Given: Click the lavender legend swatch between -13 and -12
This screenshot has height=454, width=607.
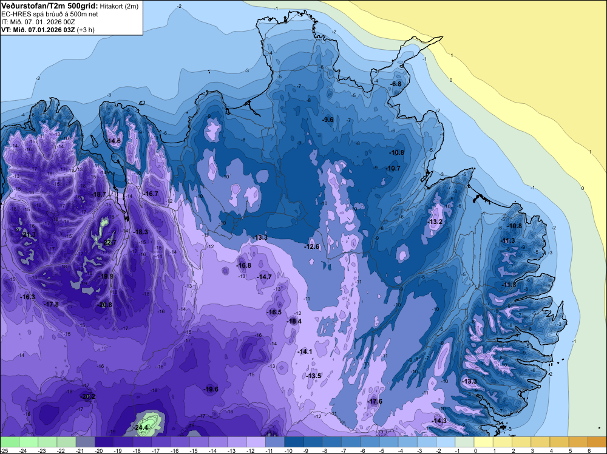Looking at the screenshot, I should (x=237, y=442).
